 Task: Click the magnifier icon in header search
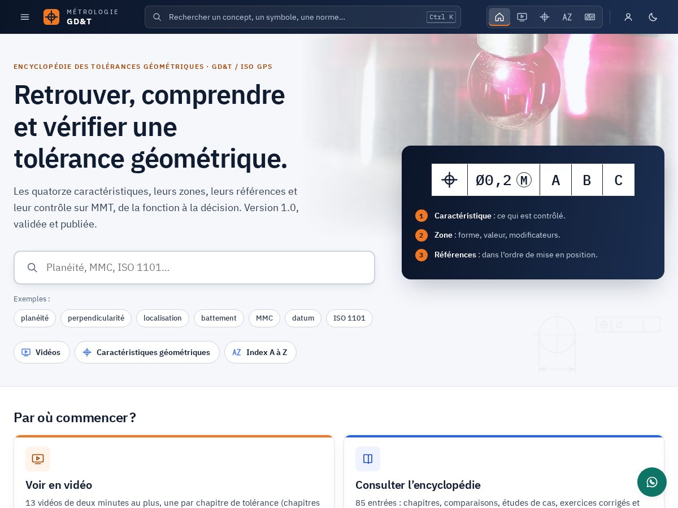tap(158, 17)
